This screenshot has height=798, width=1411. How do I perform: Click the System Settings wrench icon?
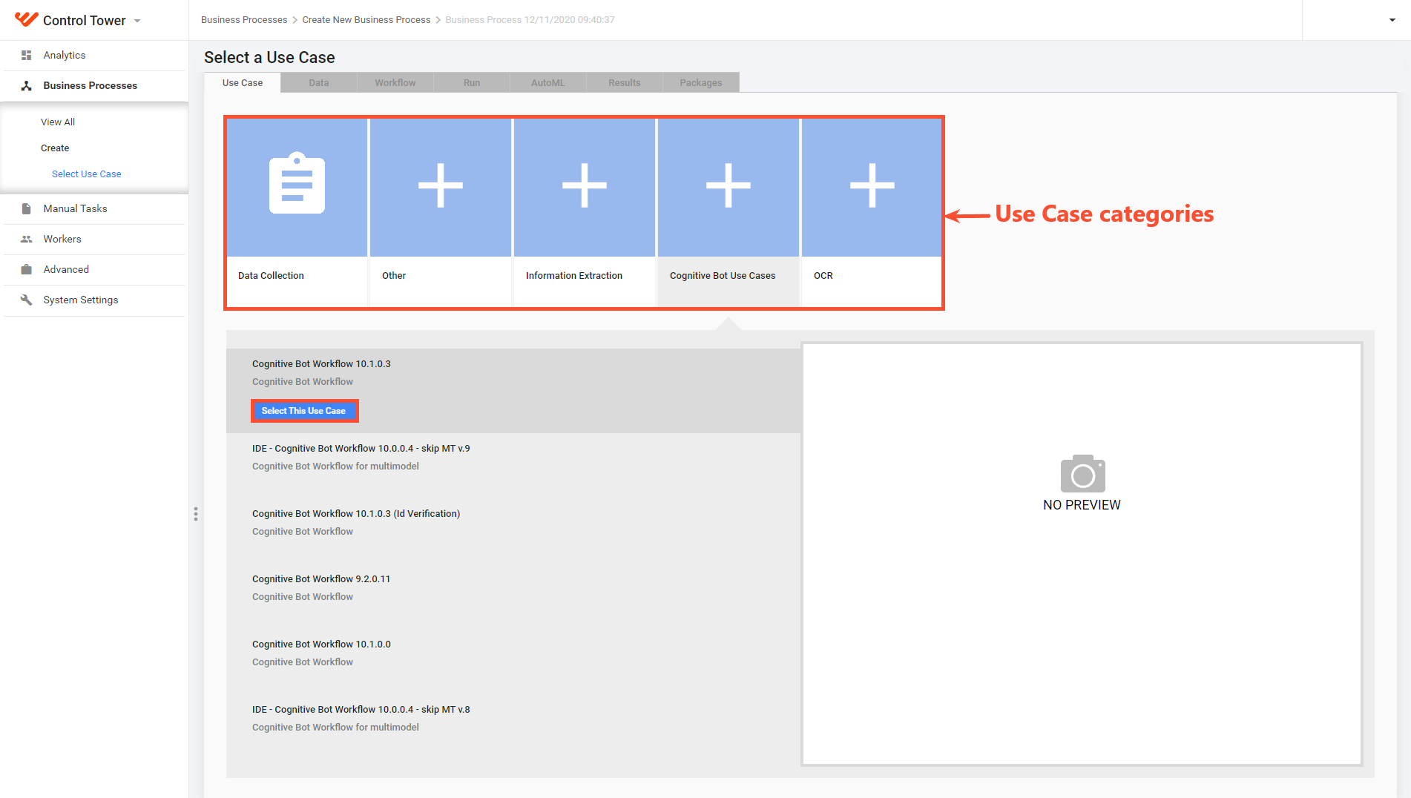(27, 300)
